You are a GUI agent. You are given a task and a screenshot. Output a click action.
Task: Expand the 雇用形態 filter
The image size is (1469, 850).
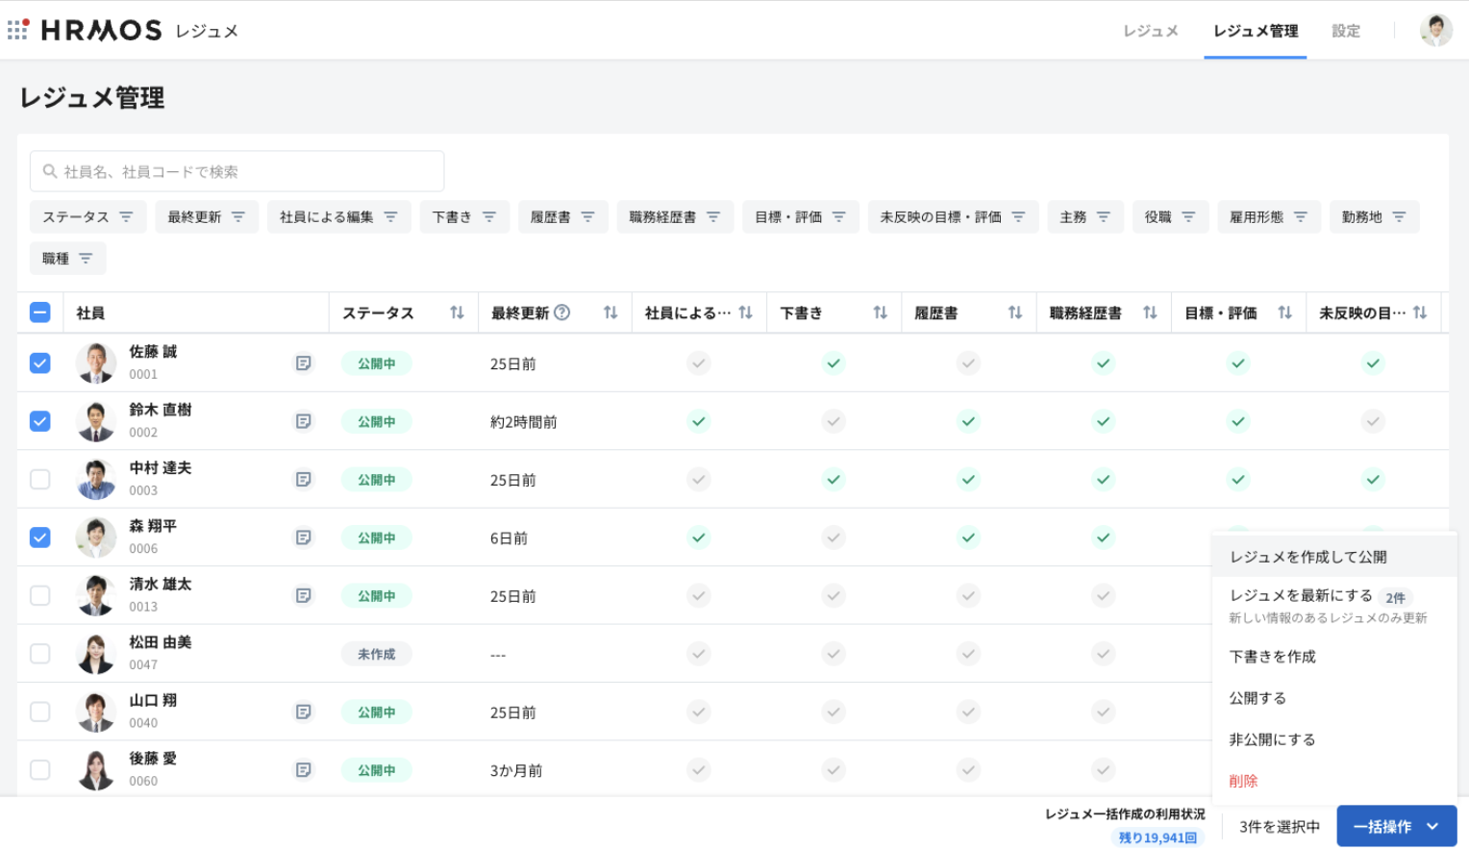click(x=1268, y=217)
